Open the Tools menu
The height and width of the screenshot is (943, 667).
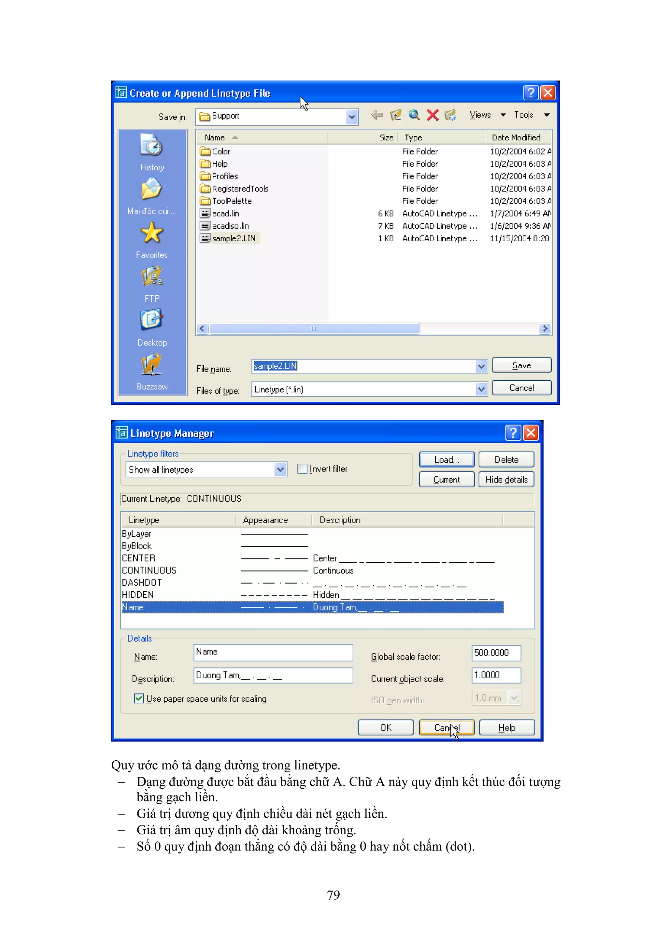(524, 115)
